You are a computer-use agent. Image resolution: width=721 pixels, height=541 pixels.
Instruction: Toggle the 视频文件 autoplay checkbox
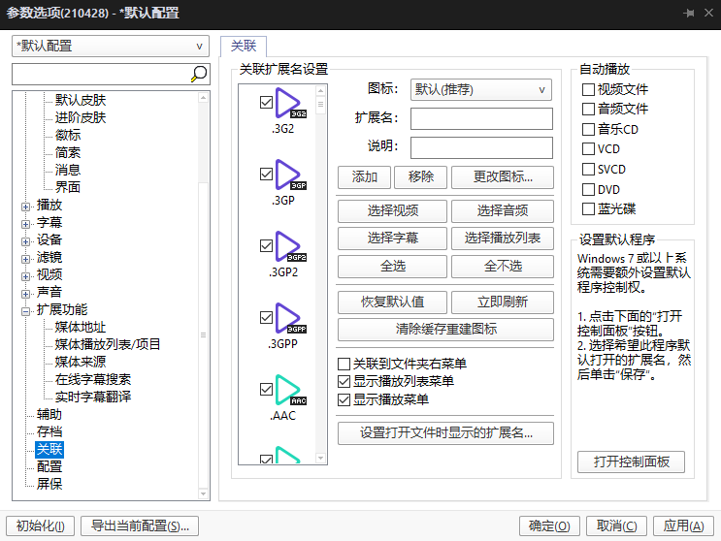coord(588,89)
